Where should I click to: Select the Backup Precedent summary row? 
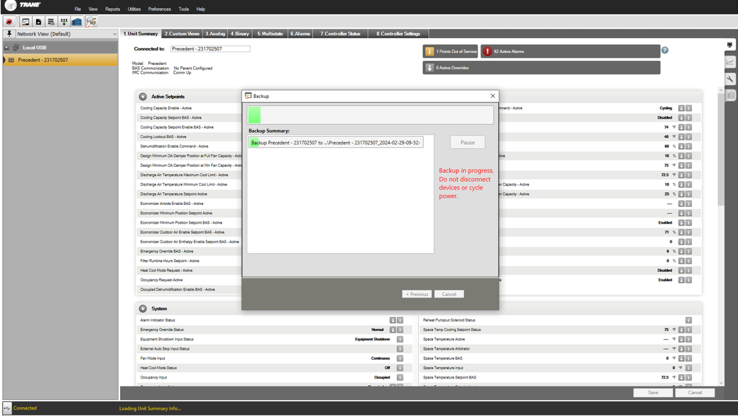pyautogui.click(x=336, y=143)
